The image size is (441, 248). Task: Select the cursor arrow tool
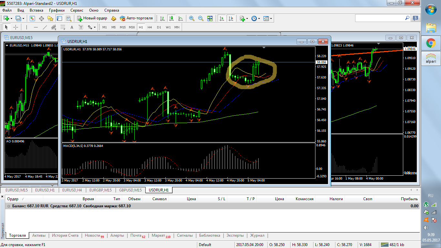click(6, 27)
